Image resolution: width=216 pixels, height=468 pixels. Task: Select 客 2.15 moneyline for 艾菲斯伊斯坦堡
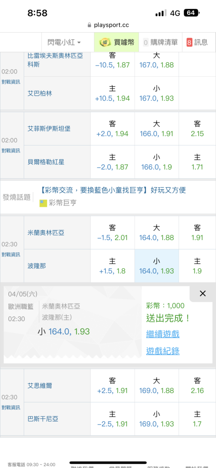point(197,129)
